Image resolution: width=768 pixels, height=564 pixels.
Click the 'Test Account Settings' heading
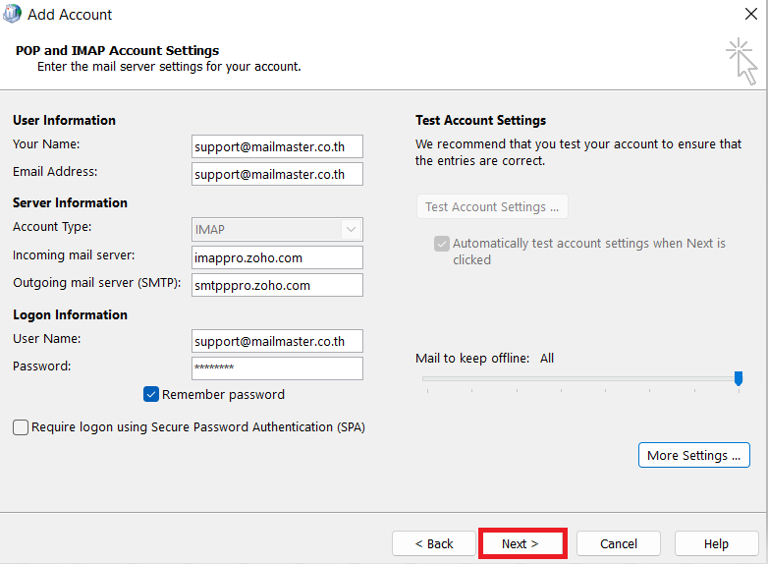480,120
